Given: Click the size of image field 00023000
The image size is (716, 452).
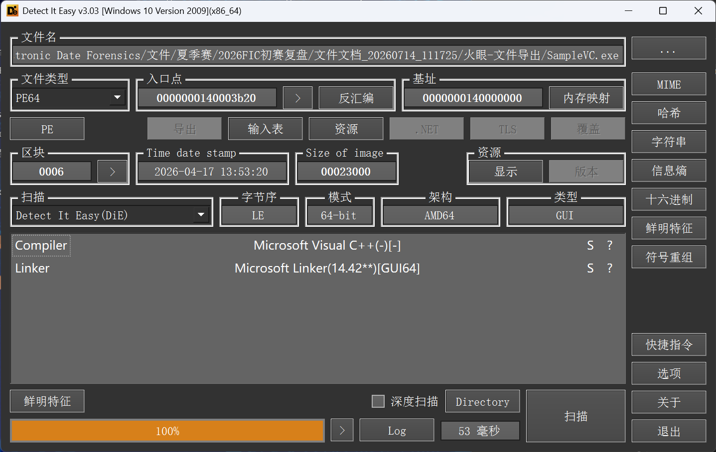Looking at the screenshot, I should (346, 172).
